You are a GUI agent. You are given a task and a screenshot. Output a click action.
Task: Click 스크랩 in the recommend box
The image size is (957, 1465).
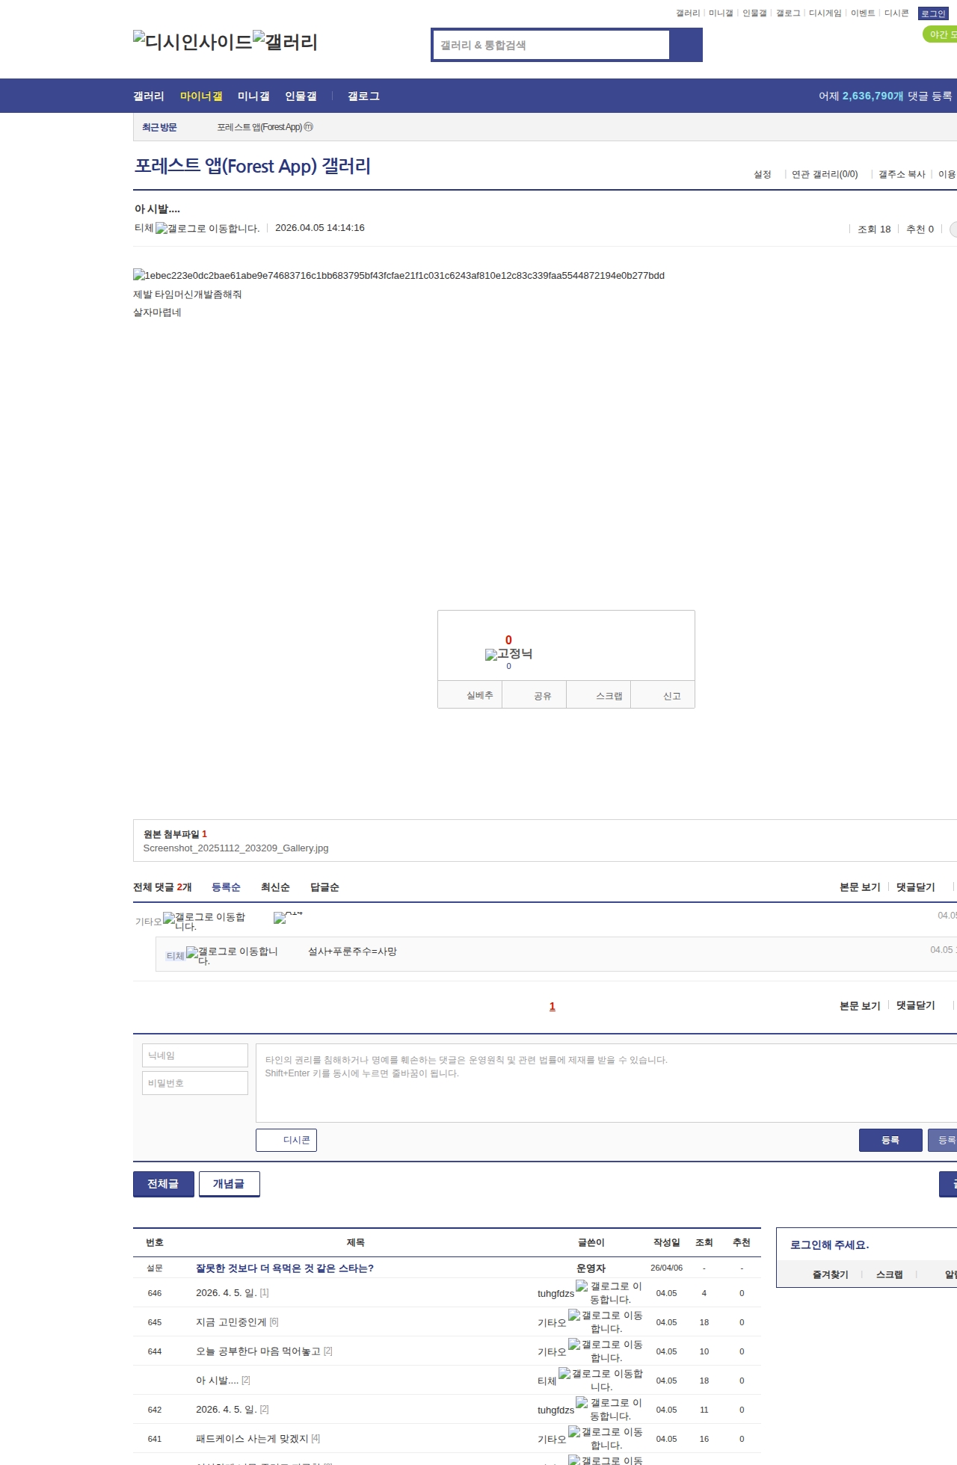pos(599,695)
